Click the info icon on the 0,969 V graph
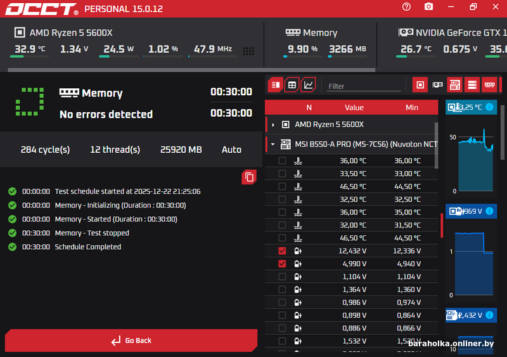 (489, 211)
